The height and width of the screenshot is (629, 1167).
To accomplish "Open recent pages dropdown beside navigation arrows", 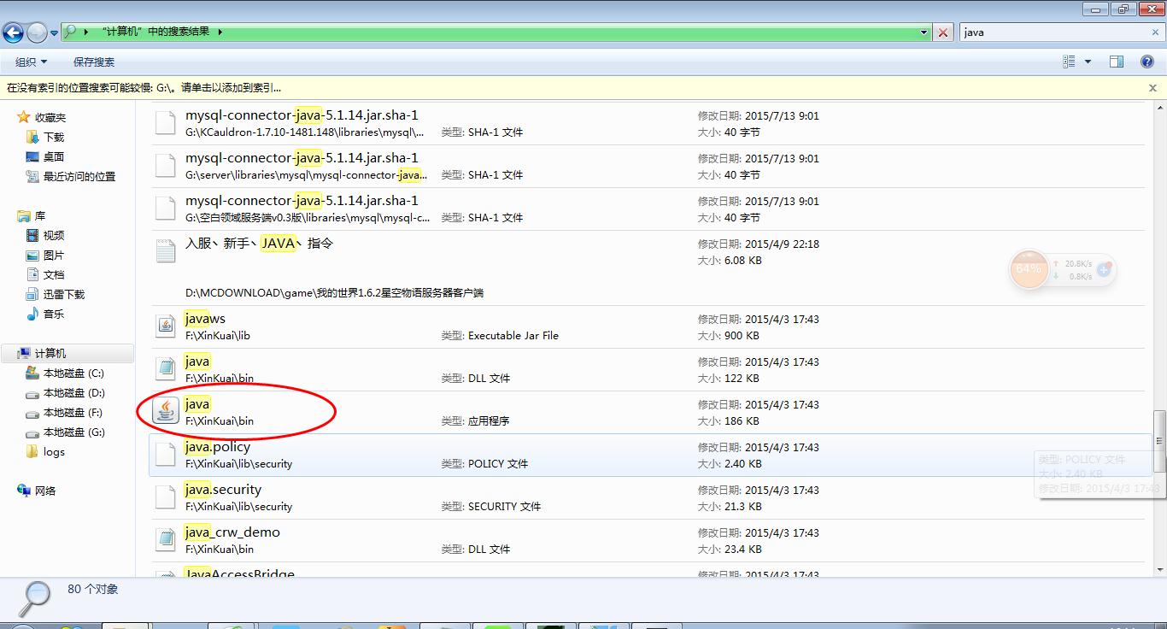I will 55,32.
